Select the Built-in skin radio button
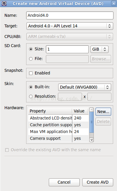The height and width of the screenshot is (191, 117). coord(31,87)
